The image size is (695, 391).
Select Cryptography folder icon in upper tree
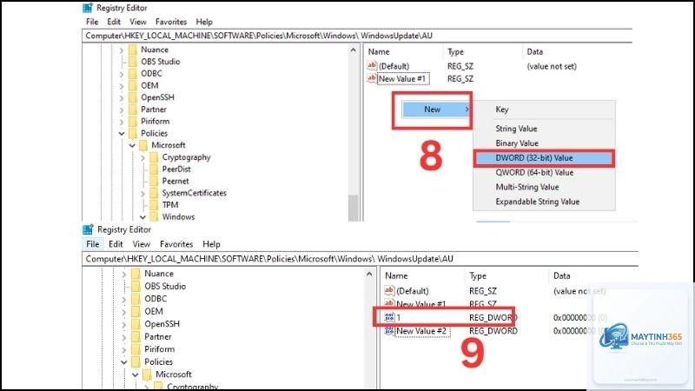154,157
